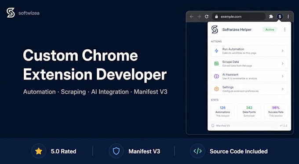299x164 pixels.
Task: Click "Extract data from the page" text
Action: click(237, 66)
